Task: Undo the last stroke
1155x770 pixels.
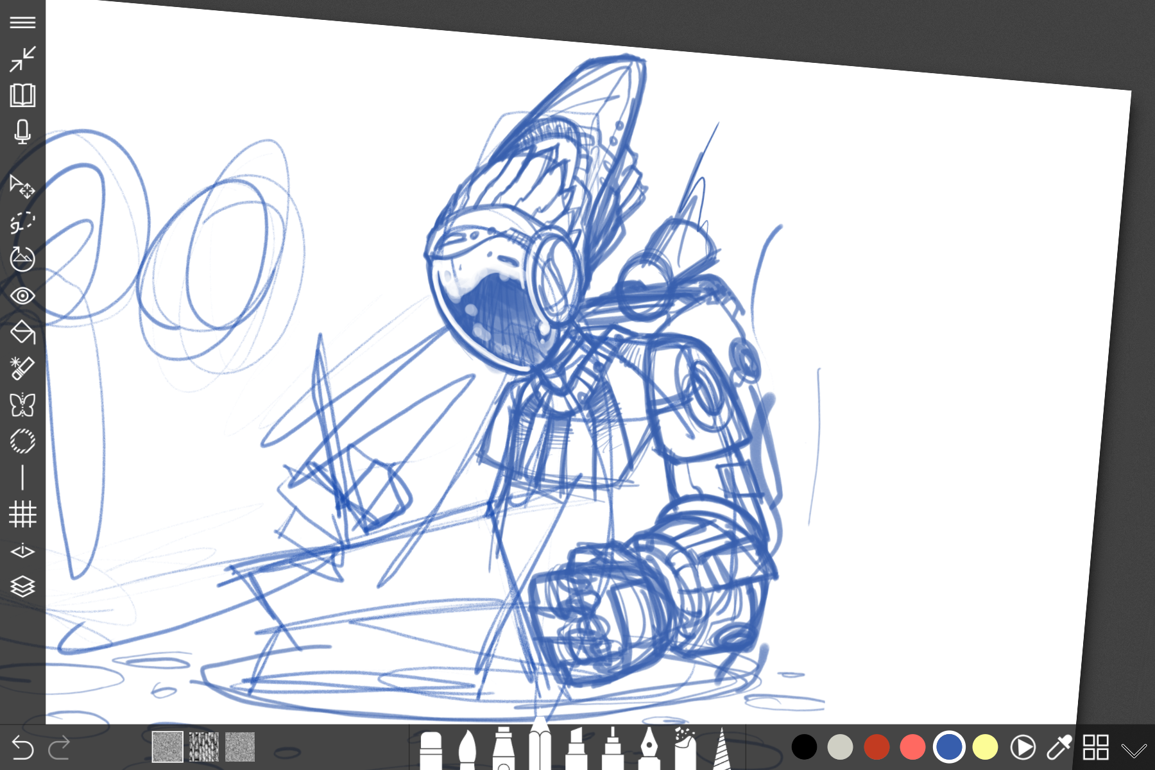Action: point(22,748)
